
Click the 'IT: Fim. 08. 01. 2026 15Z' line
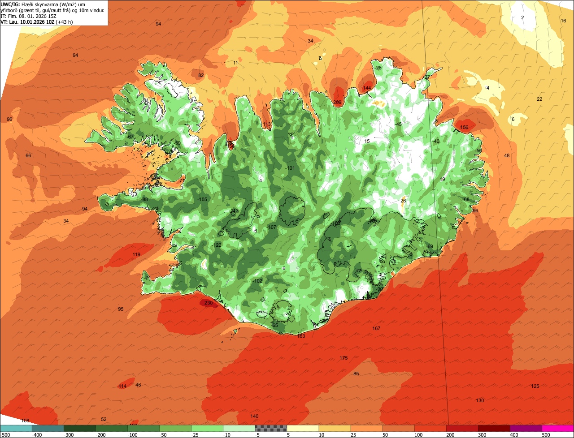coord(28,16)
